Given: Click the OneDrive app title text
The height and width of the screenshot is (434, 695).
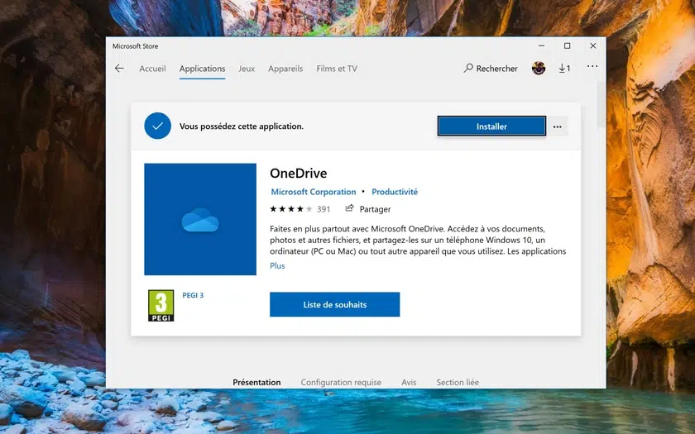Looking at the screenshot, I should pos(299,173).
